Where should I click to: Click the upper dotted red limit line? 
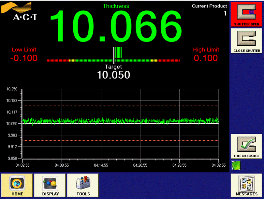[x=121, y=106]
